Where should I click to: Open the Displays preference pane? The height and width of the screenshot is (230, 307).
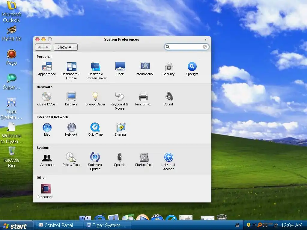(x=71, y=99)
